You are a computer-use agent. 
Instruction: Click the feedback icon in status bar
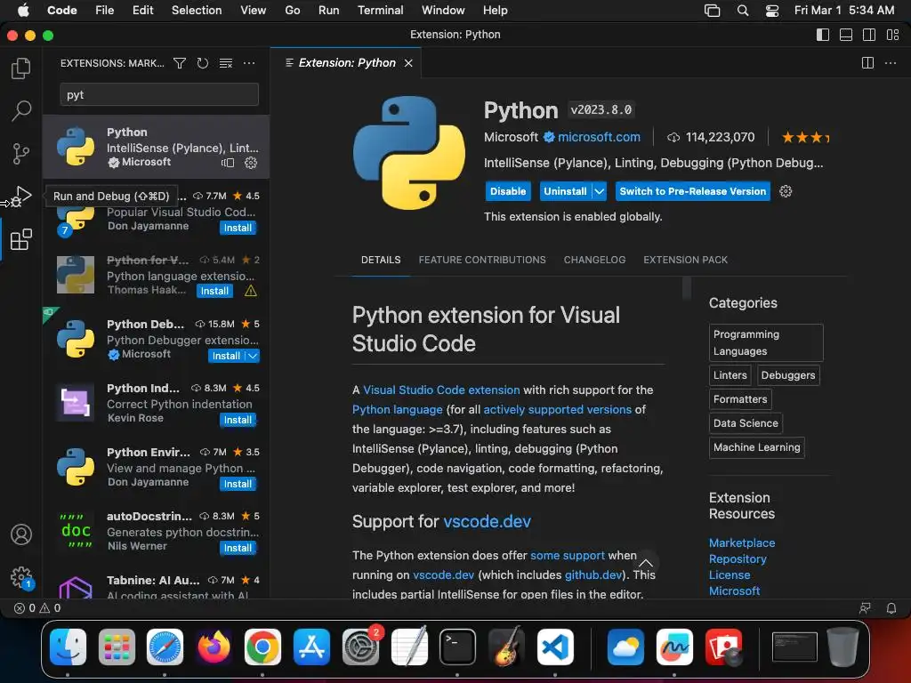[865, 608]
